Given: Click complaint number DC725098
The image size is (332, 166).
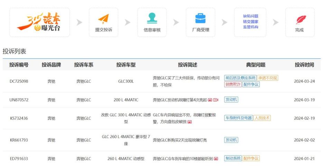Looking at the screenshot, I should [x=19, y=81].
